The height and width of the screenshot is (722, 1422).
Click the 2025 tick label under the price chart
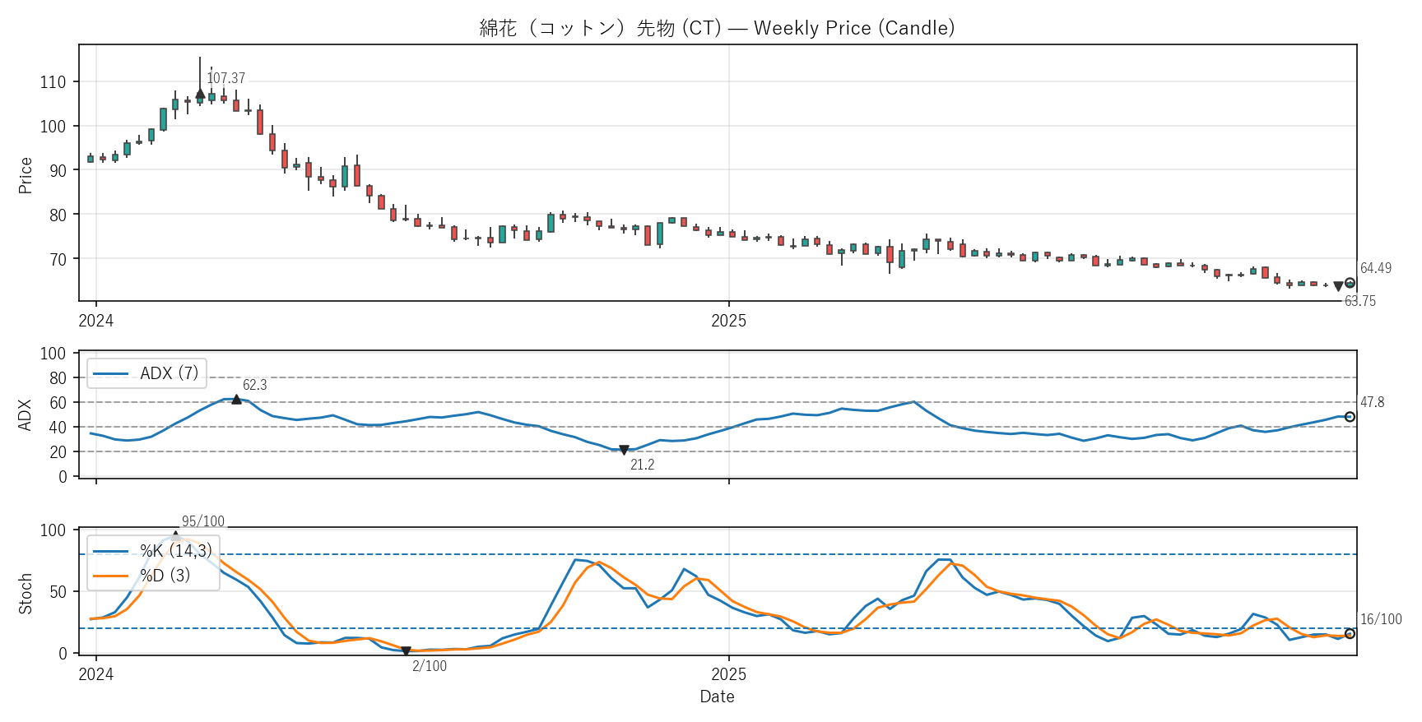tap(728, 321)
